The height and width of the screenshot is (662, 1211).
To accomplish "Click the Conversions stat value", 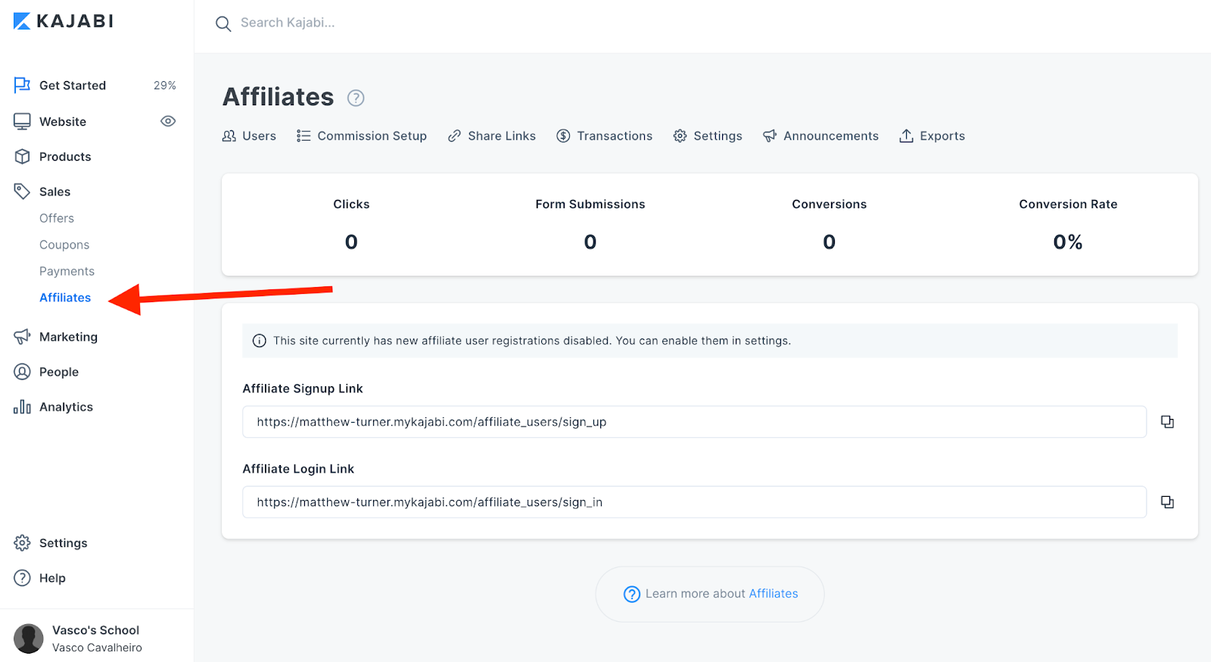I will [830, 242].
